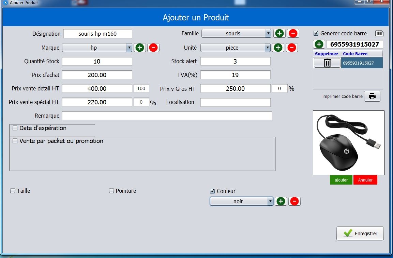Click the Ajouter Produit title bar app icon

point(5,3)
